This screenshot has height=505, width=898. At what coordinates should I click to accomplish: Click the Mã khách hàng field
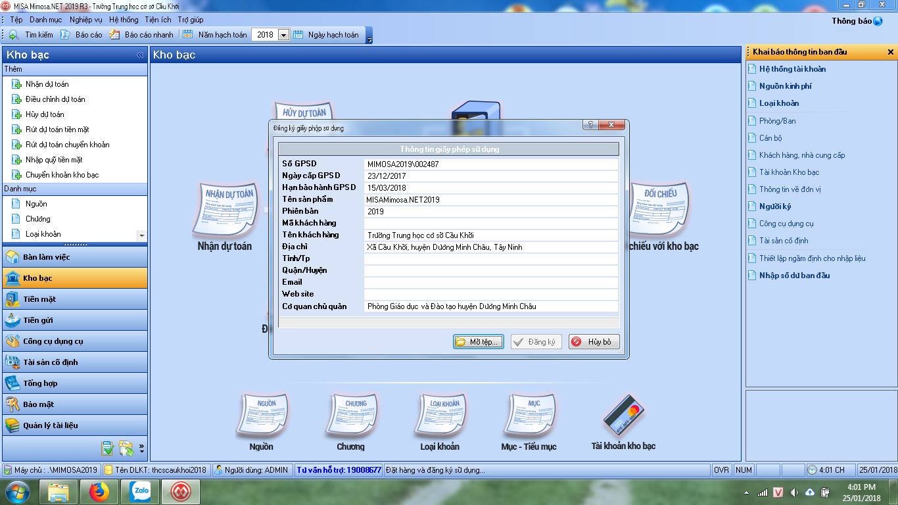pos(491,223)
